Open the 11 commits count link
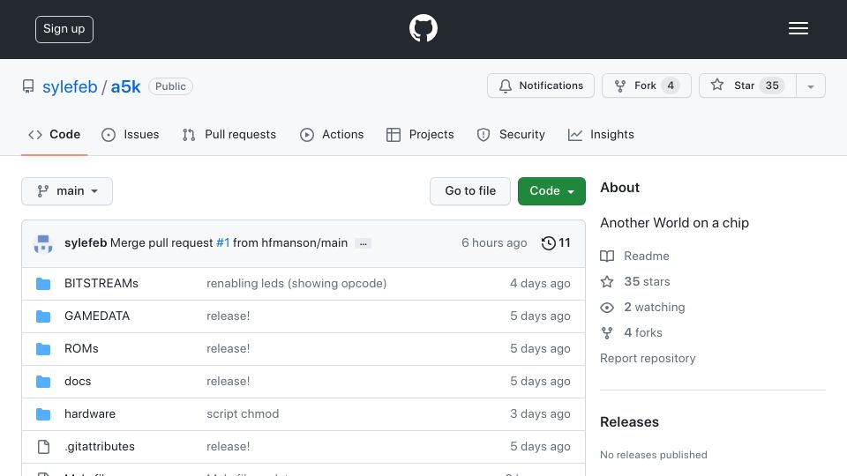The image size is (847, 476). tap(565, 243)
